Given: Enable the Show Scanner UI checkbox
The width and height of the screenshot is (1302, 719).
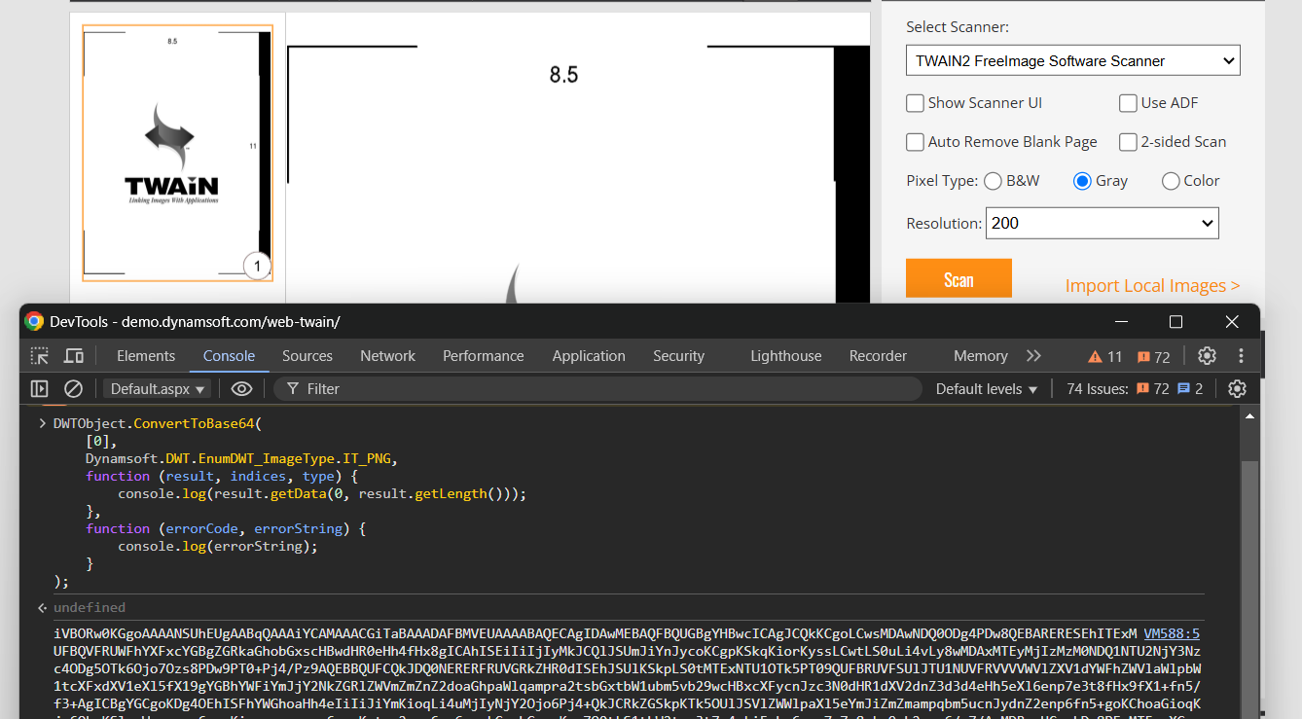Looking at the screenshot, I should coord(916,103).
